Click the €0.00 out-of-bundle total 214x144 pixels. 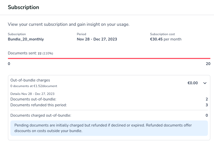192,83
